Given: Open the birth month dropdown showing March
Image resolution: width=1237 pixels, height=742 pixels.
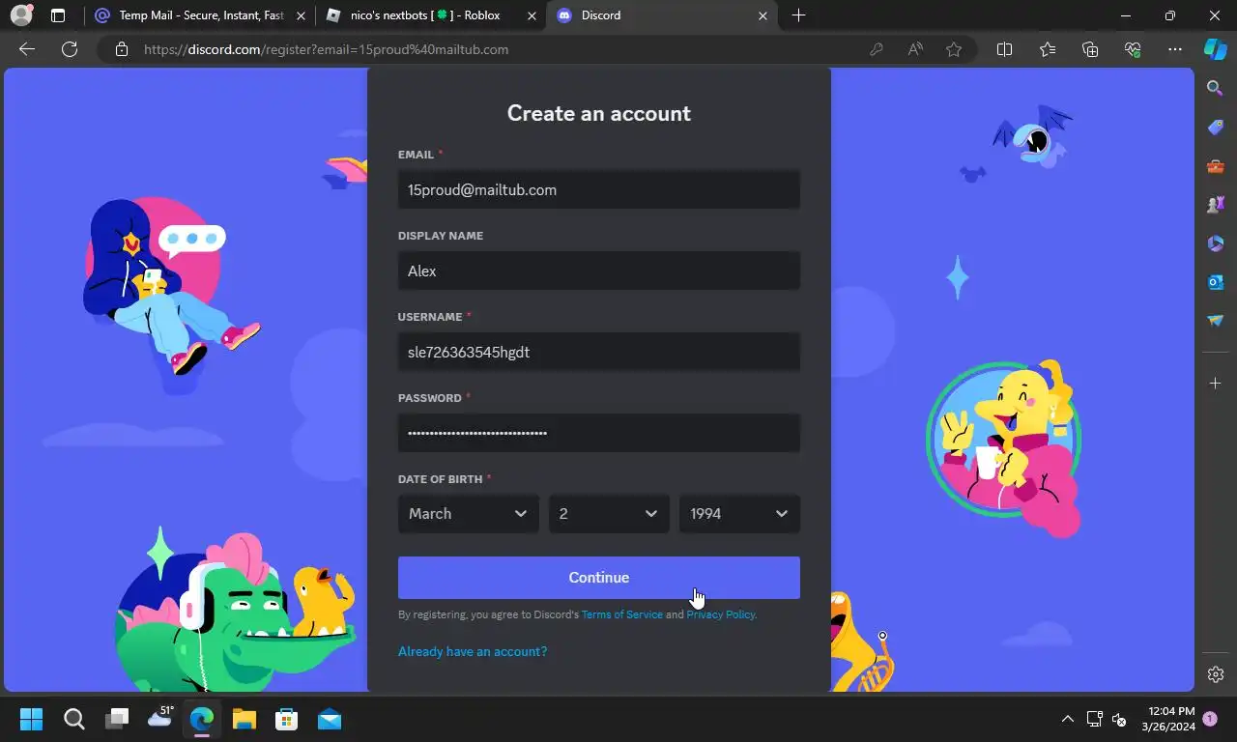Looking at the screenshot, I should coord(469,514).
